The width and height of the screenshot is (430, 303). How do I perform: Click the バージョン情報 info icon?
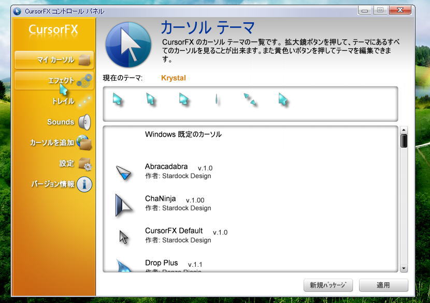point(84,184)
